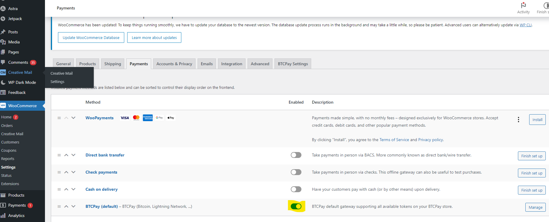Image resolution: width=549 pixels, height=222 pixels.
Task: Move Check payments down with chevron arrow
Action: click(x=73, y=172)
